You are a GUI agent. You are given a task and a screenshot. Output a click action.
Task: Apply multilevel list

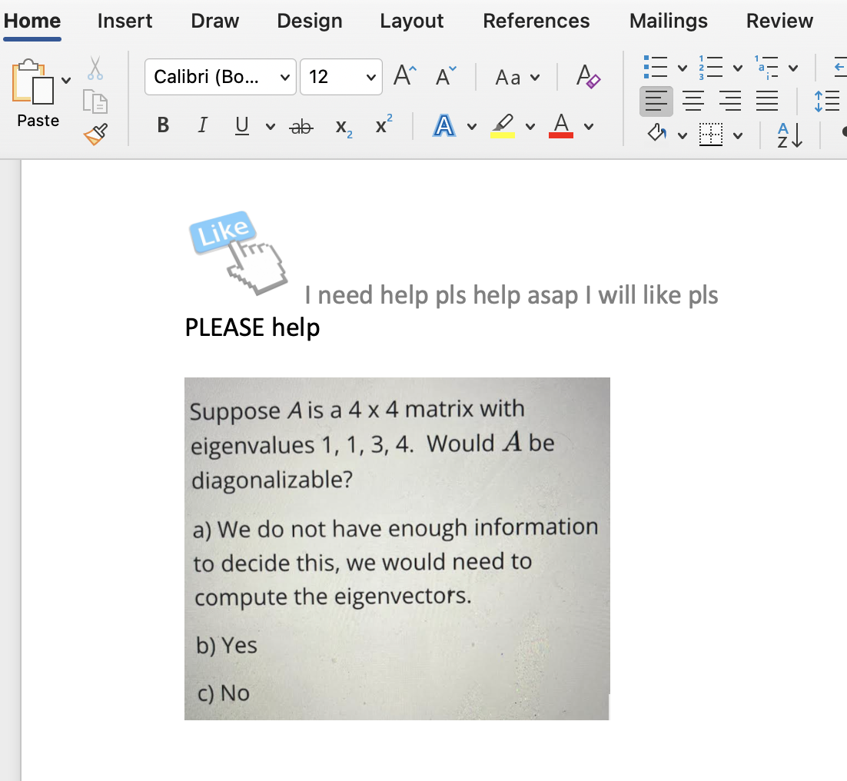(x=766, y=68)
